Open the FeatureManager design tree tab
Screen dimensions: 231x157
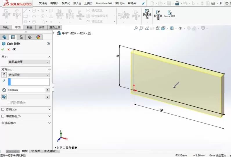point(4,37)
